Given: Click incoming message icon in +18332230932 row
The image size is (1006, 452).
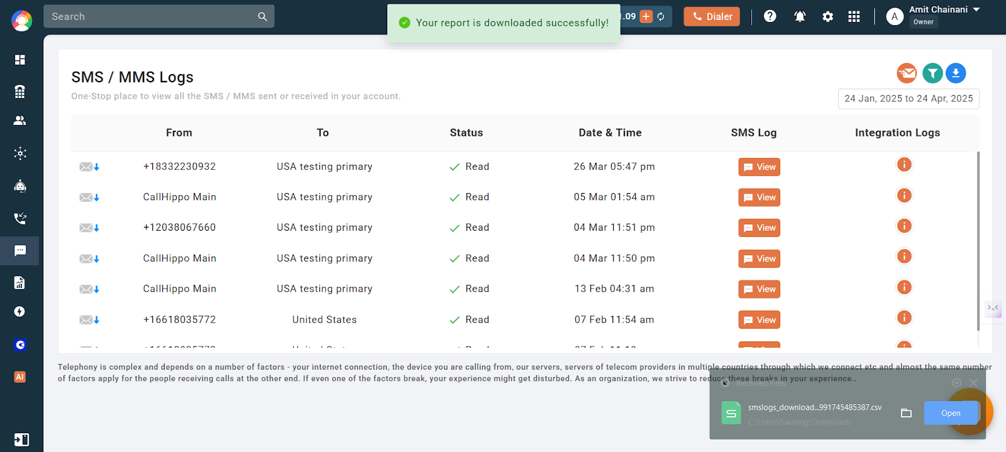Looking at the screenshot, I should tap(89, 167).
